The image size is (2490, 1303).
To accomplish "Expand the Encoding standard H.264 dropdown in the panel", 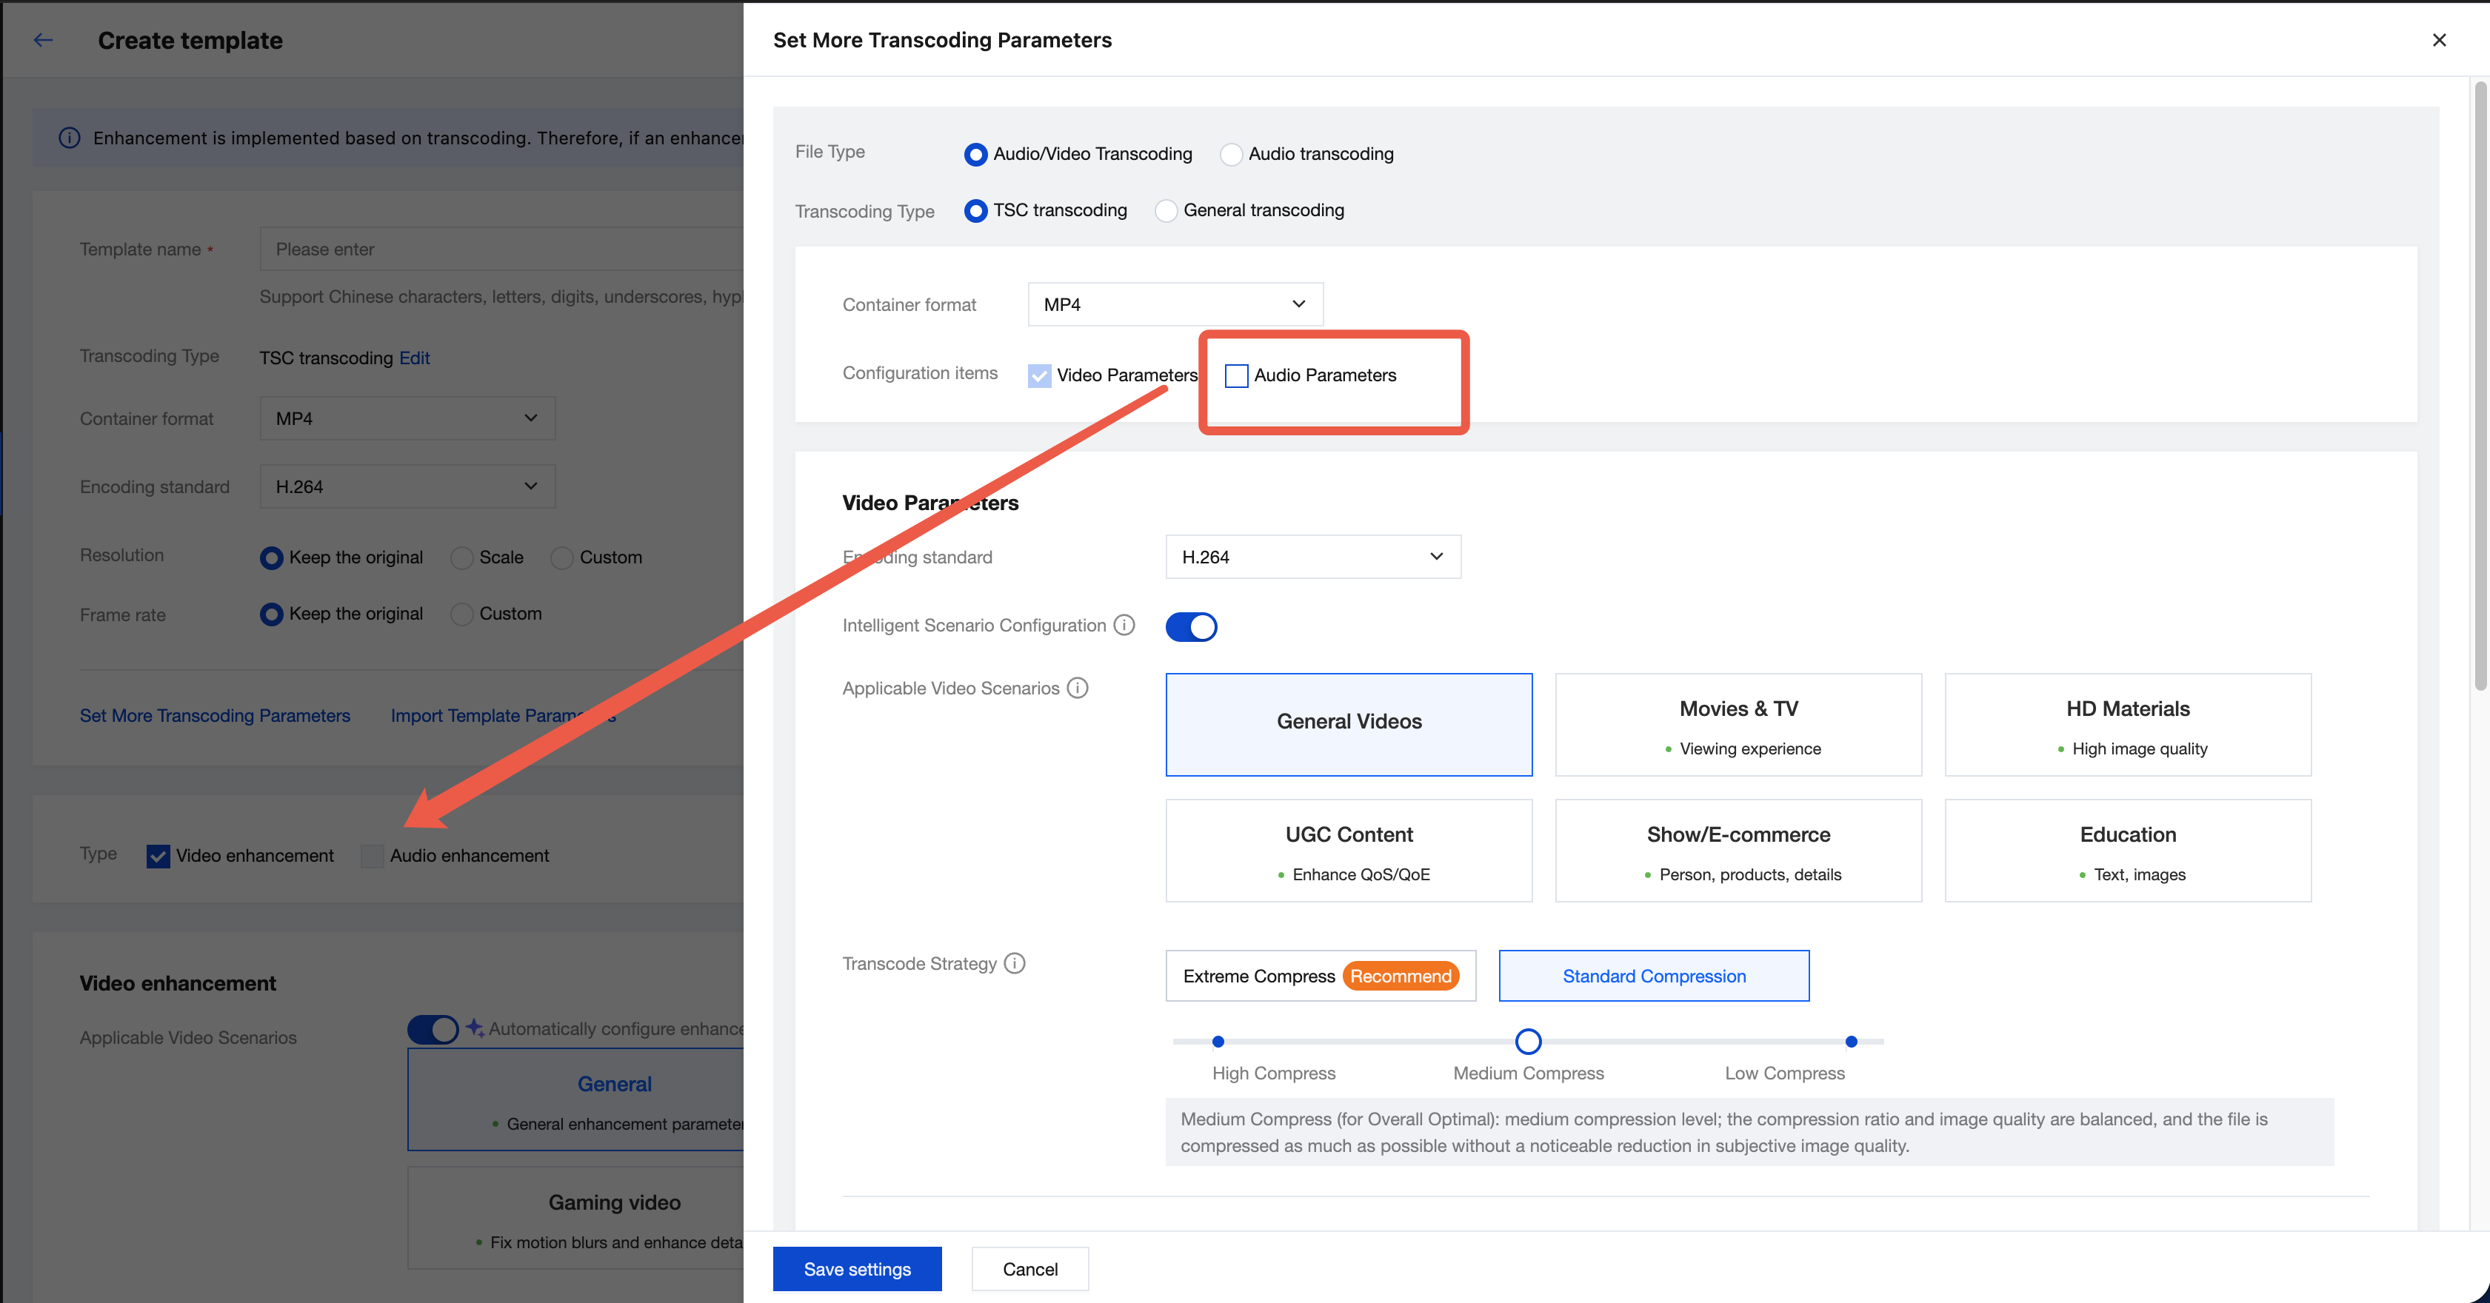I will 1312,556.
